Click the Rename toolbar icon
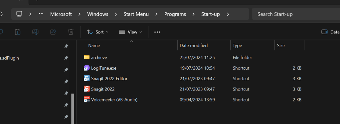The width and height of the screenshot is (340, 124). 35,32
